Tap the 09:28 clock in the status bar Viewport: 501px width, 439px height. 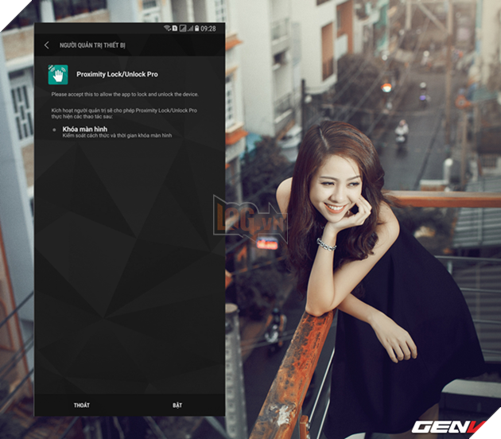[208, 29]
